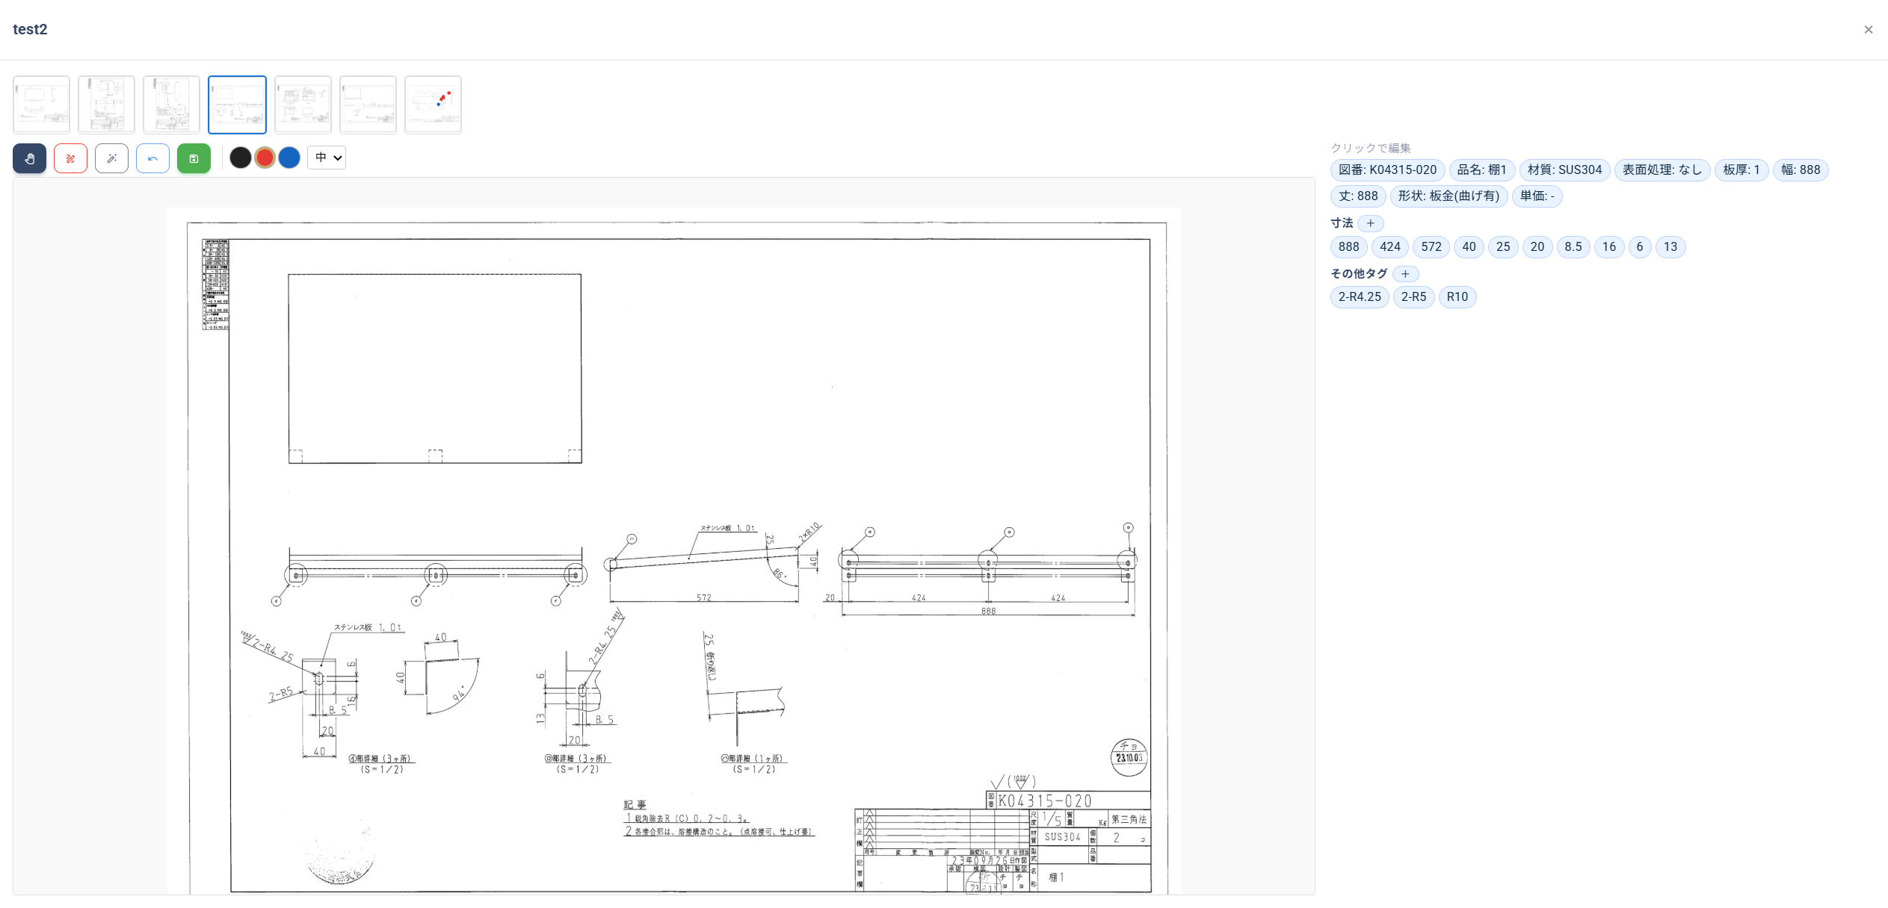This screenshot has width=1888, height=908.
Task: Undo the last annotation stroke
Action: 153,158
